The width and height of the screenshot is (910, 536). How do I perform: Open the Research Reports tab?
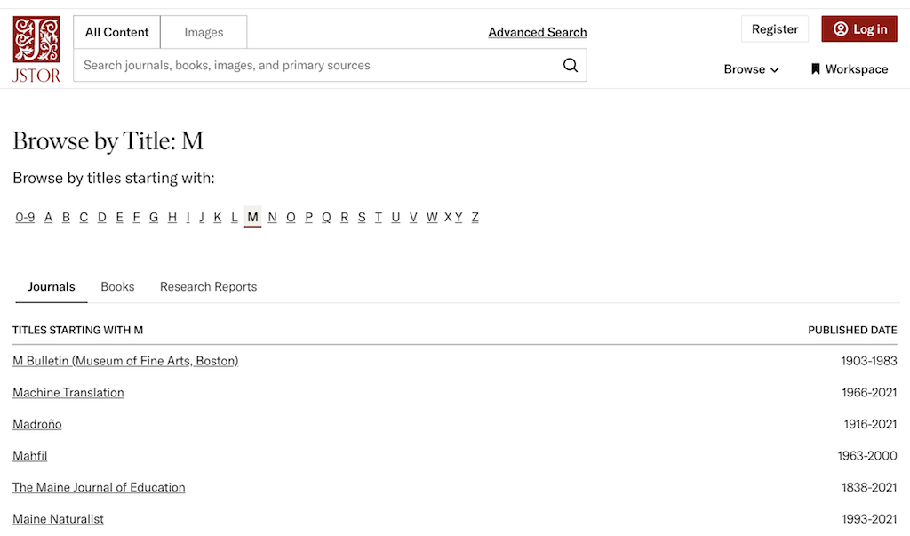208,286
